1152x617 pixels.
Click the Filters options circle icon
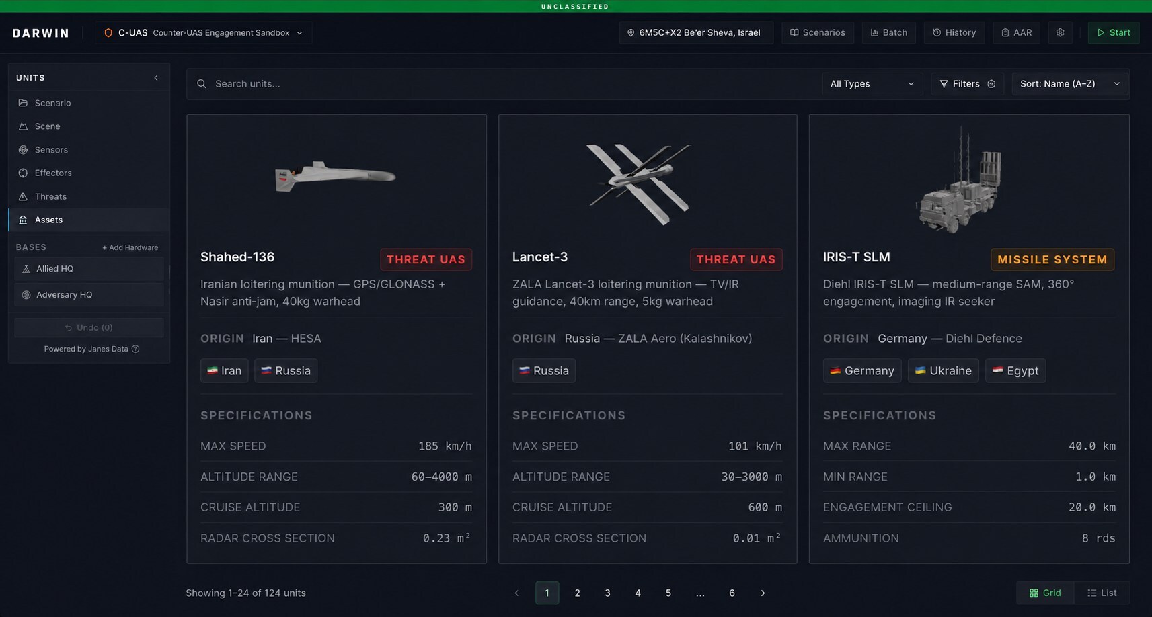click(x=991, y=84)
